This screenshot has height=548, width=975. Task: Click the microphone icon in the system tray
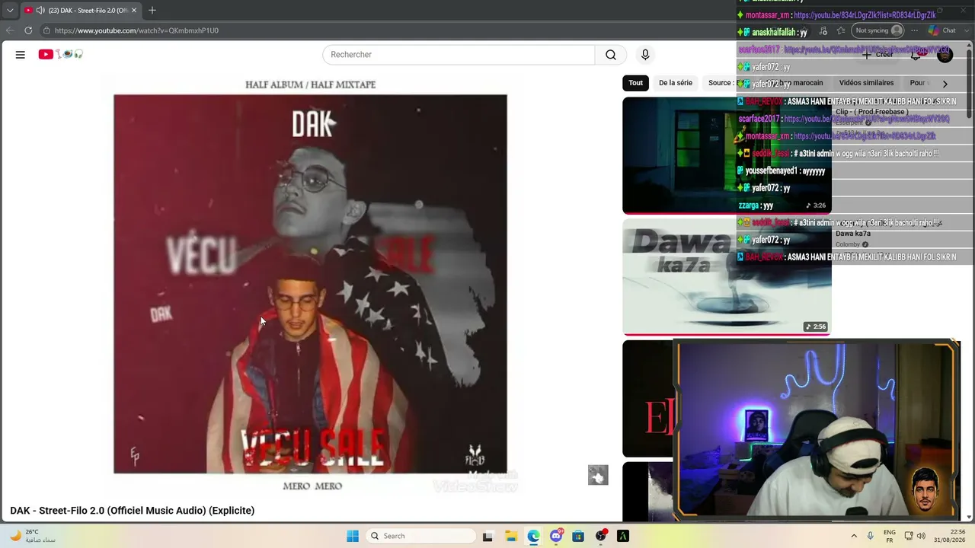click(871, 536)
